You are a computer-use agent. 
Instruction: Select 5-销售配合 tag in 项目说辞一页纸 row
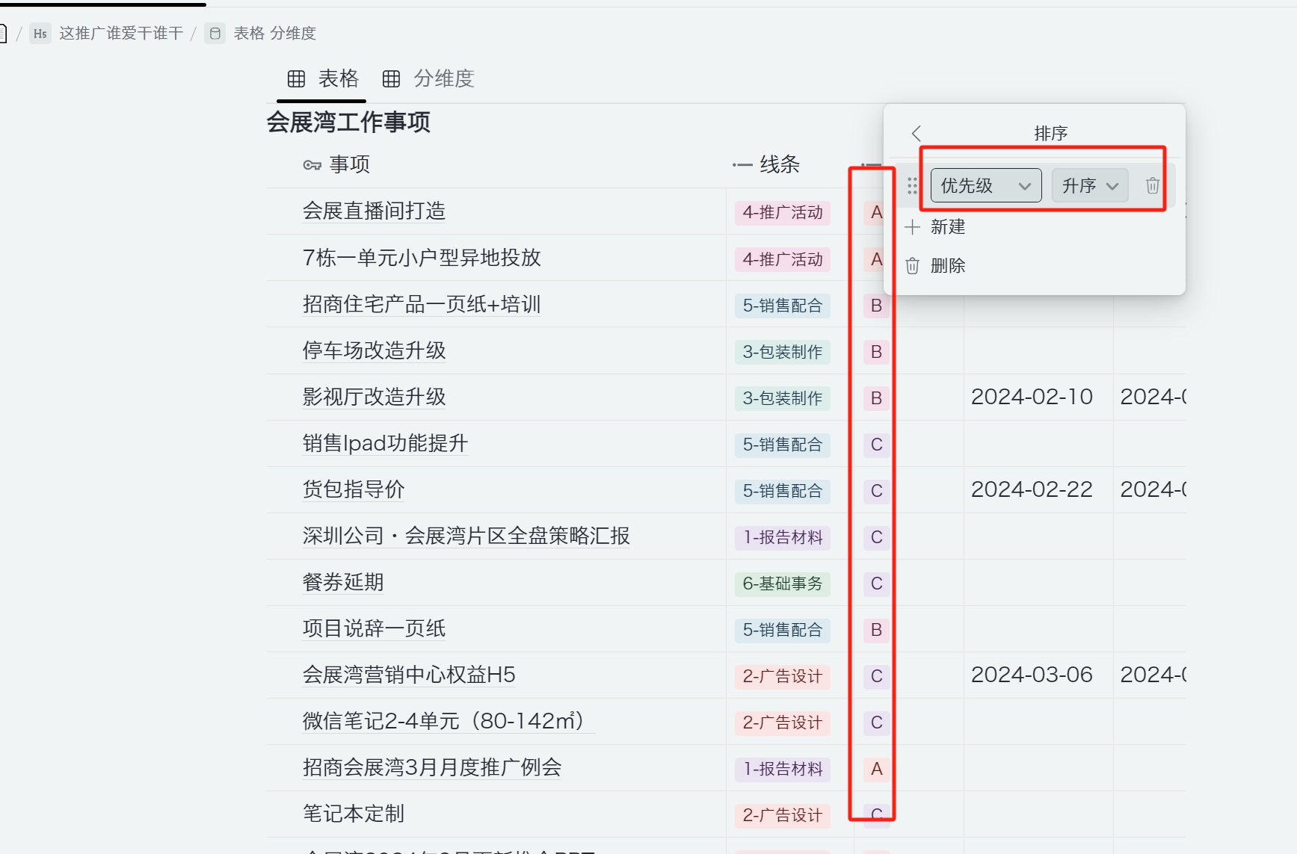[783, 630]
